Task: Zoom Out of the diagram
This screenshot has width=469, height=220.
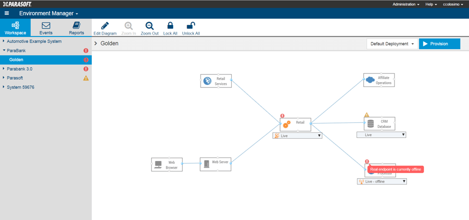Action: point(150,29)
